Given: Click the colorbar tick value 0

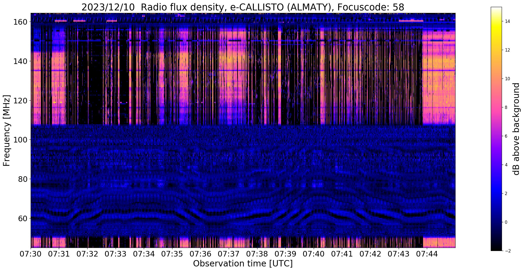Looking at the screenshot, I should coord(506,222).
